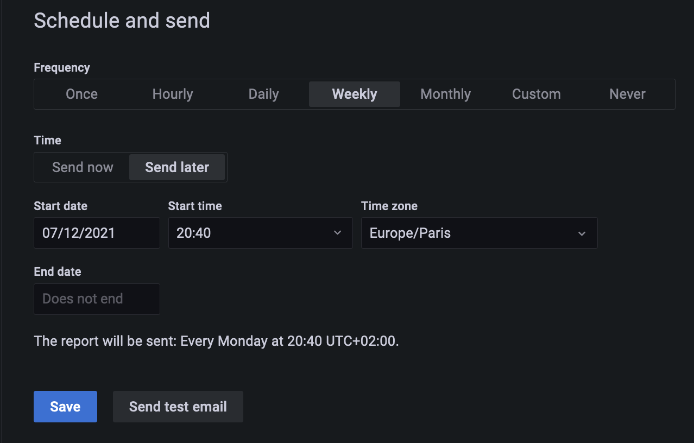Toggle the Send now option
694x443 pixels.
(x=83, y=167)
